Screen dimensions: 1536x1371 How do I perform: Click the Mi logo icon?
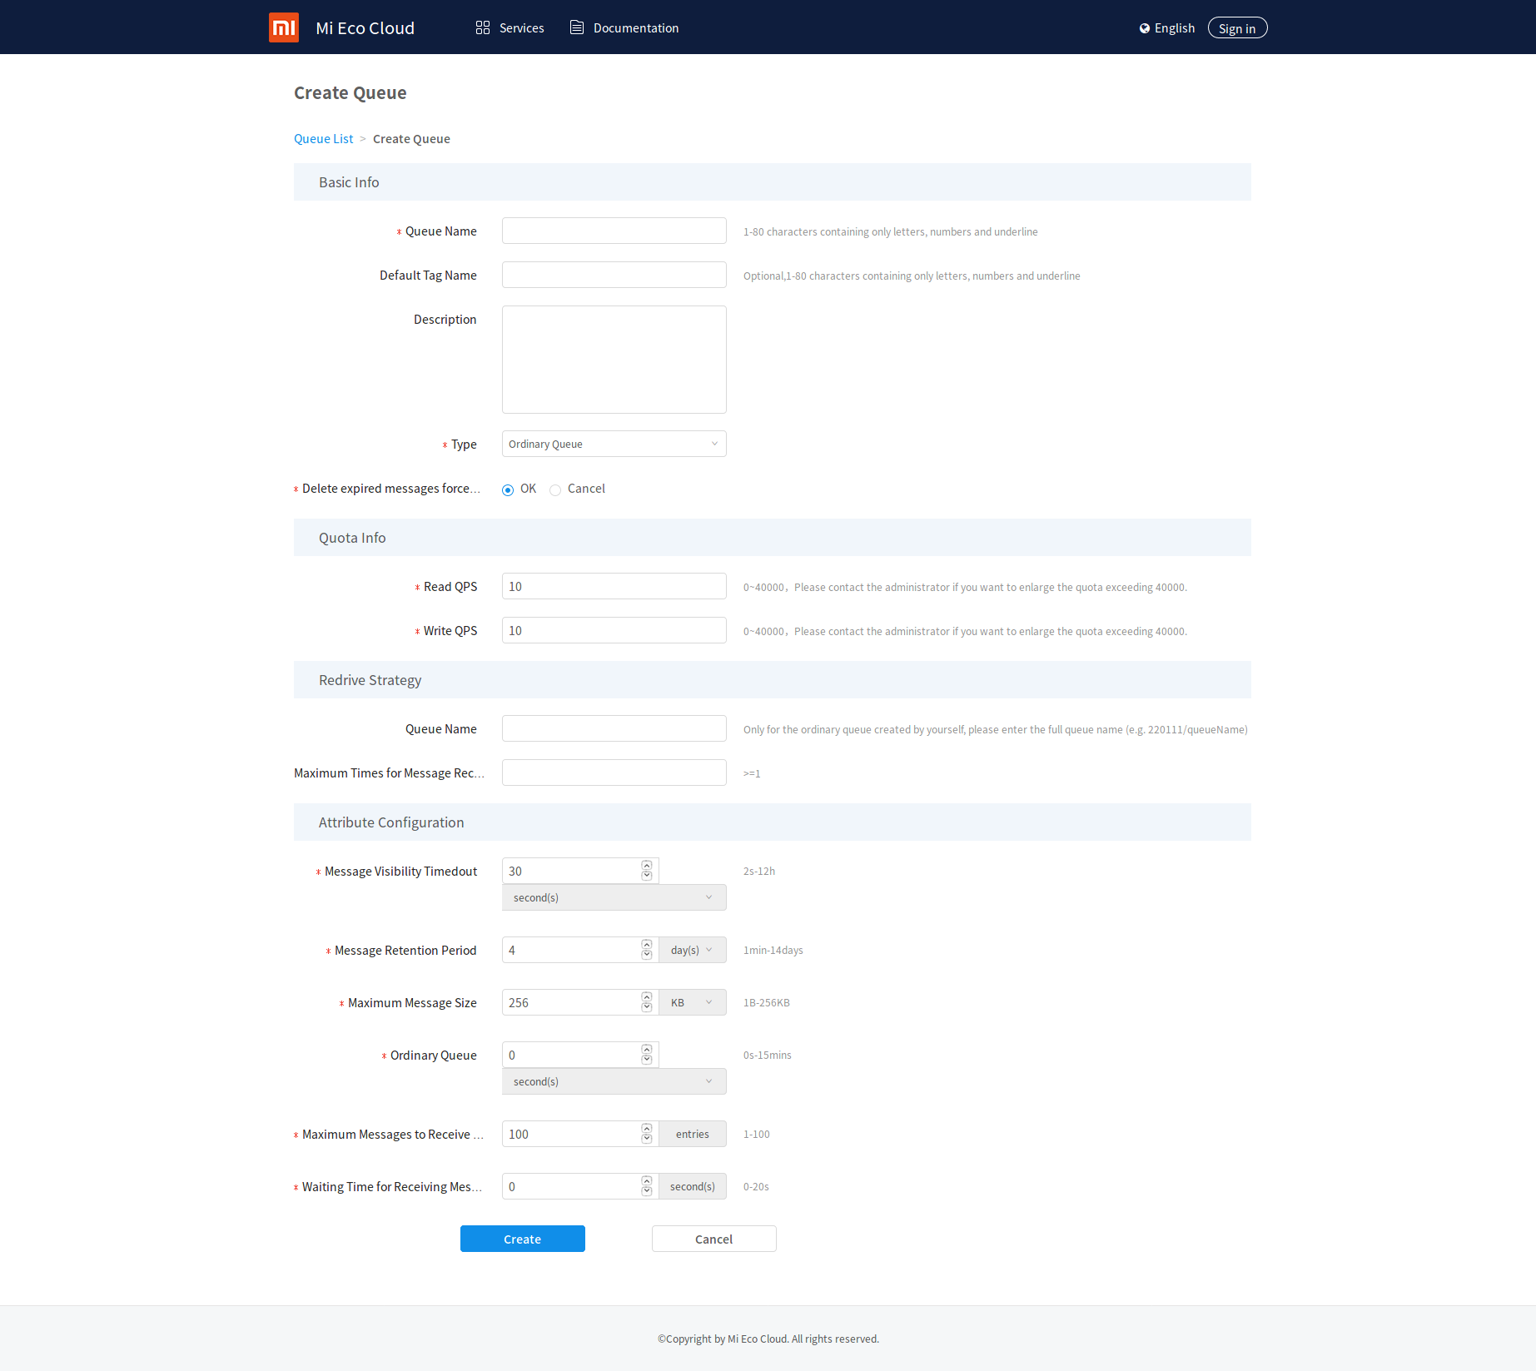(x=284, y=27)
